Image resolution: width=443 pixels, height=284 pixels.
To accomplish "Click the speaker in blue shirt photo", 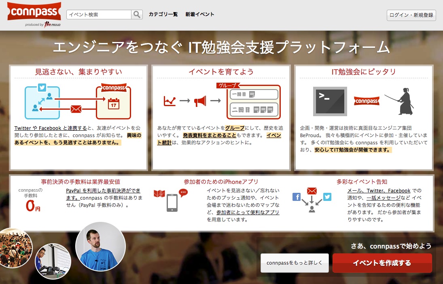I will click(100, 247).
